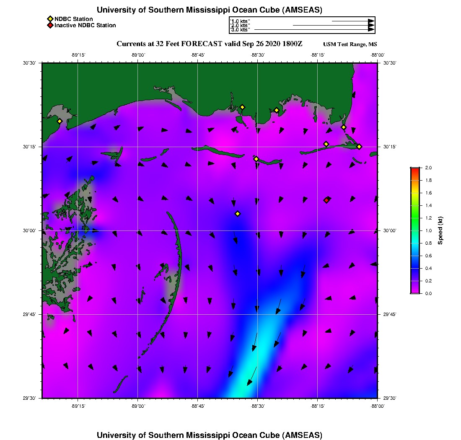
Task: Select the yellow station marker on the barrier island
Action: (x=256, y=159)
